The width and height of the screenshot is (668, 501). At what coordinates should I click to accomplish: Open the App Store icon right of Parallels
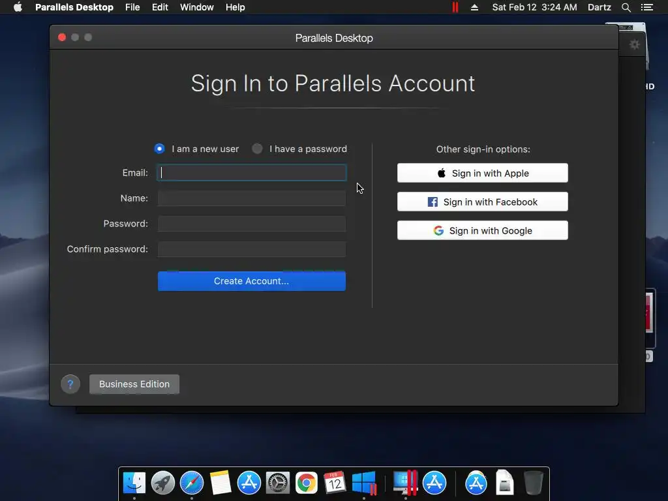(434, 483)
